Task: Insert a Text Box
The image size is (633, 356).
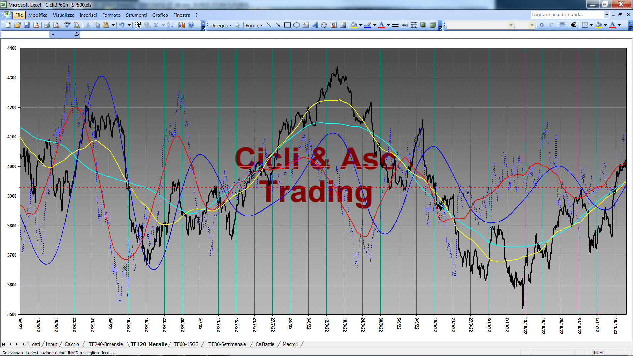Action: [x=306, y=25]
